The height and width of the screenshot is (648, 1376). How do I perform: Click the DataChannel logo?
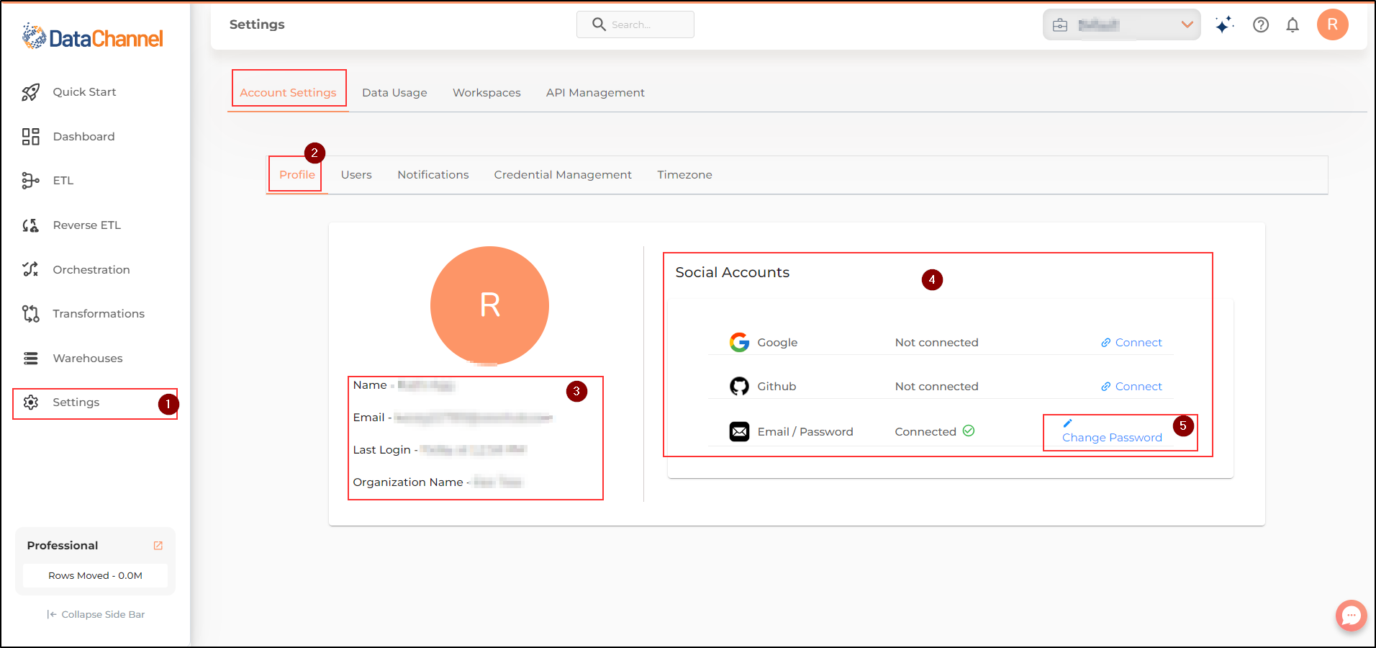pos(92,36)
